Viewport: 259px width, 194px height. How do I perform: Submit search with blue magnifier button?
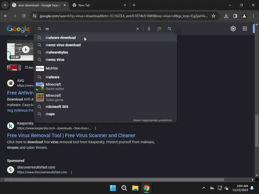coord(169,29)
